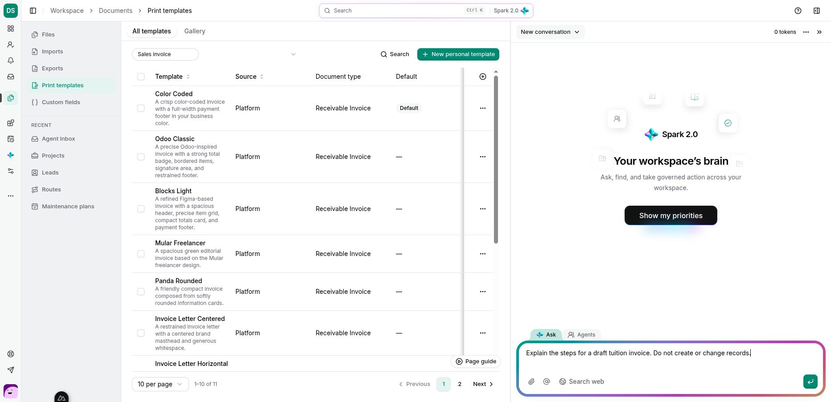Select the Mular Freelancer row checkbox

coord(141,254)
